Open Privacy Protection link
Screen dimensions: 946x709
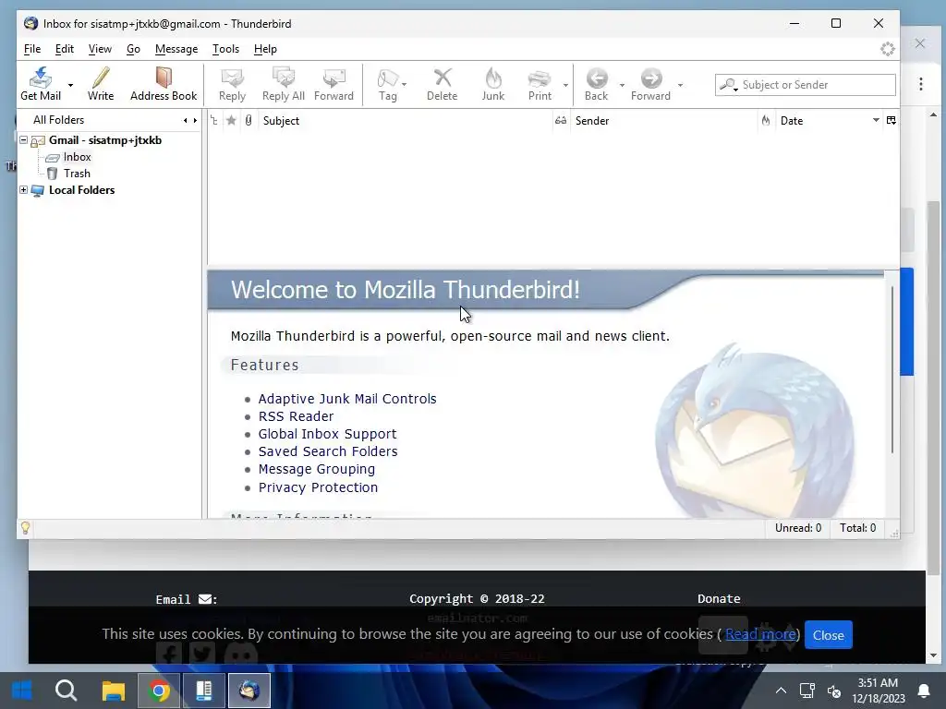(318, 487)
